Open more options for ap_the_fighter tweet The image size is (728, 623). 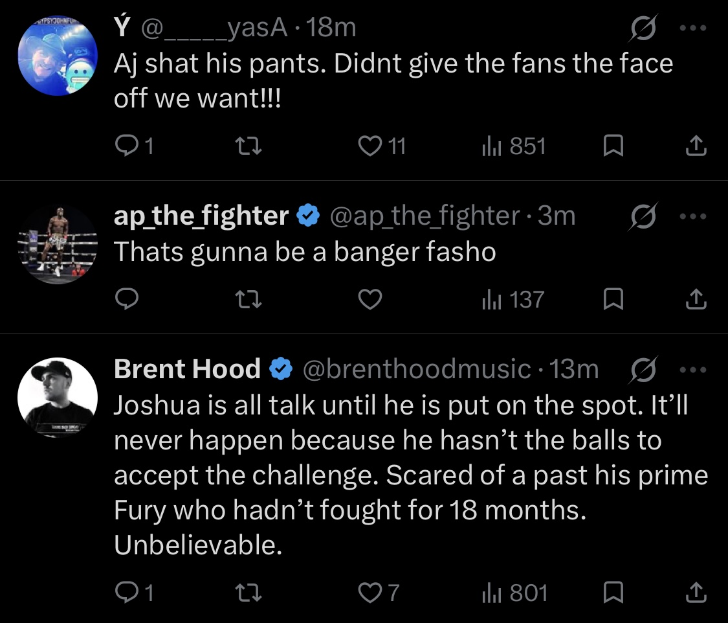[692, 216]
